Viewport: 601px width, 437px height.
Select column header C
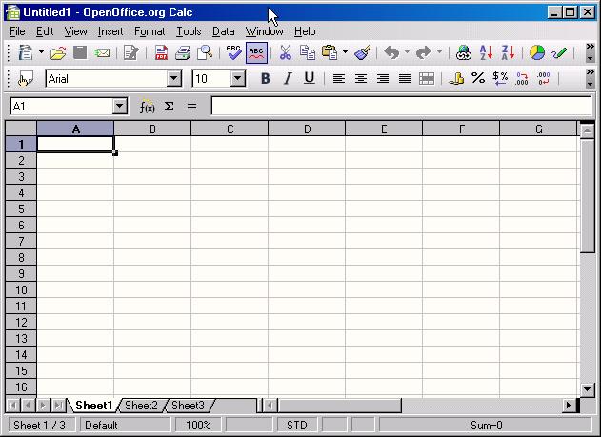(x=230, y=129)
